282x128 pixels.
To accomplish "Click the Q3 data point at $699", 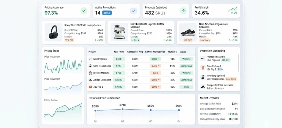I will click(x=151, y=110).
